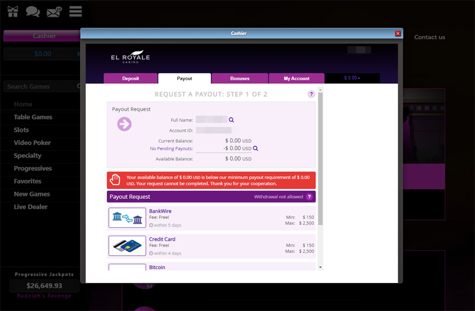
Task: Open the Favorites category
Action: (27, 182)
